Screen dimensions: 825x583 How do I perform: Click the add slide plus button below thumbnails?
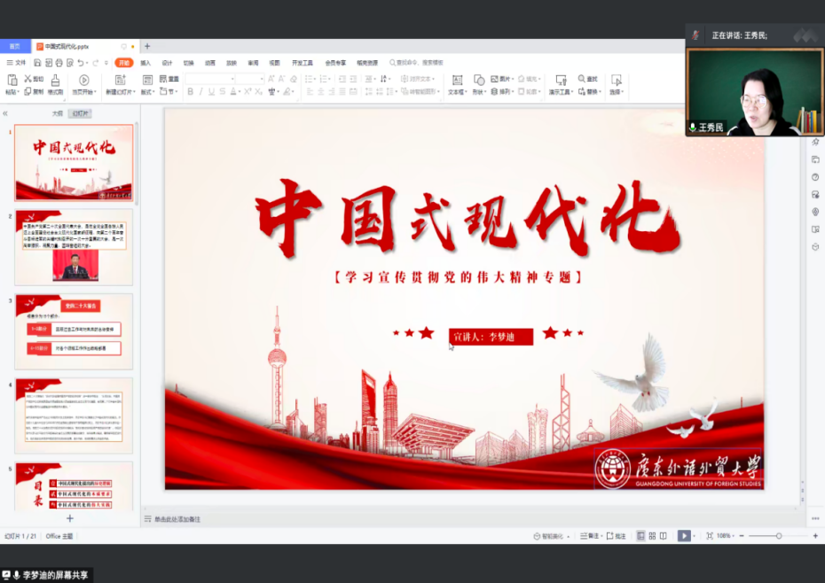[70, 518]
